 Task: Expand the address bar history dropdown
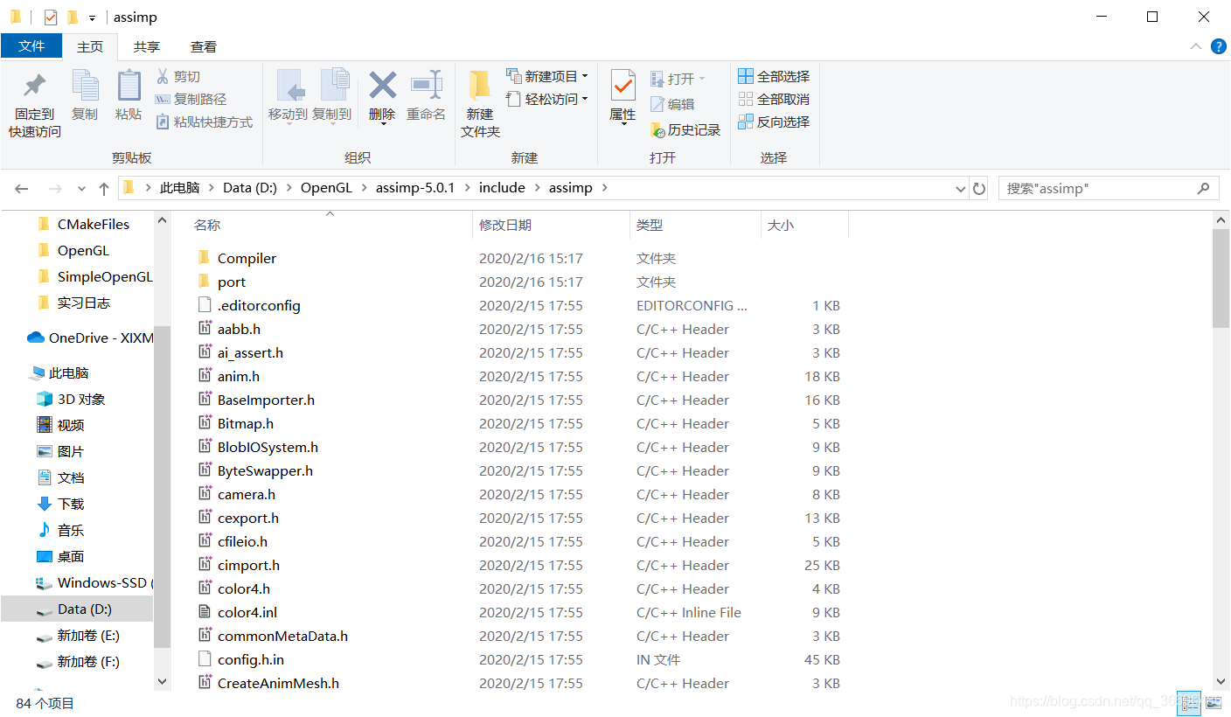coord(960,189)
